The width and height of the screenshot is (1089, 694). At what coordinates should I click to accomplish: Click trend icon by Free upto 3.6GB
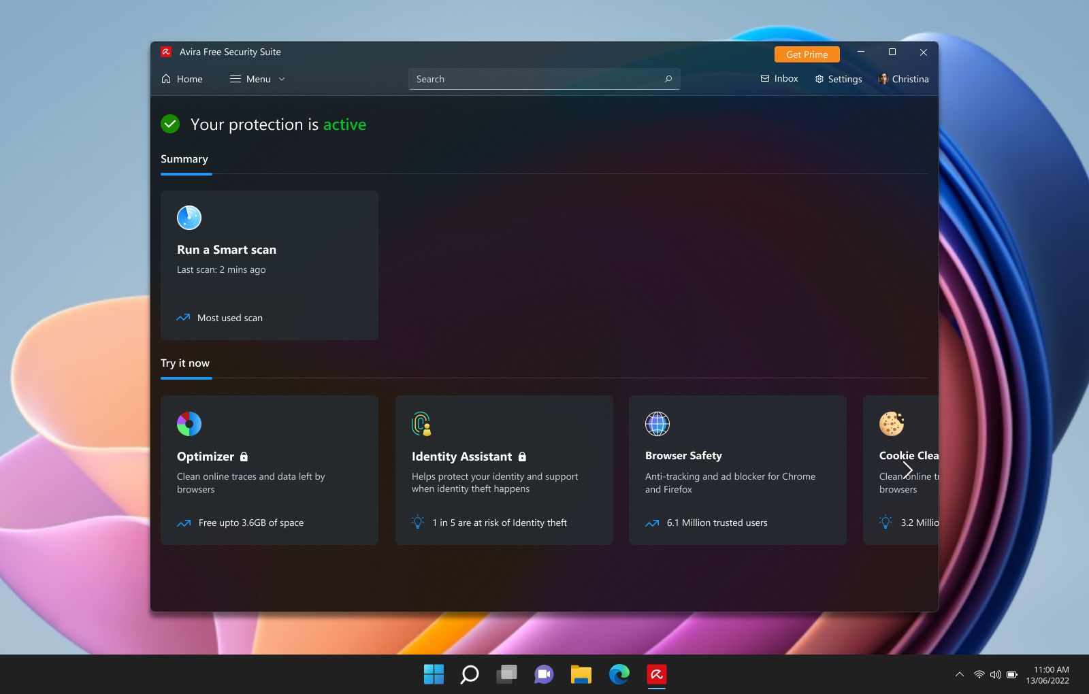click(184, 523)
